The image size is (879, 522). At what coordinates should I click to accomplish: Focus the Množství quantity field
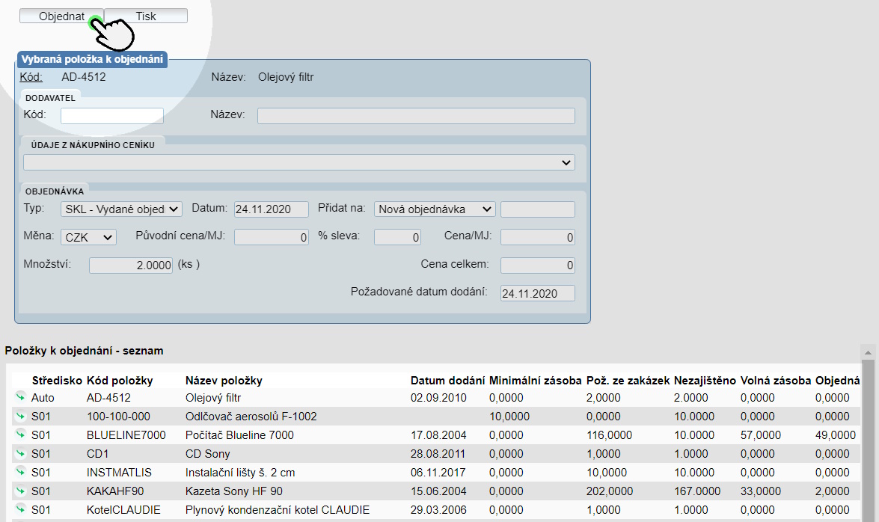132,265
